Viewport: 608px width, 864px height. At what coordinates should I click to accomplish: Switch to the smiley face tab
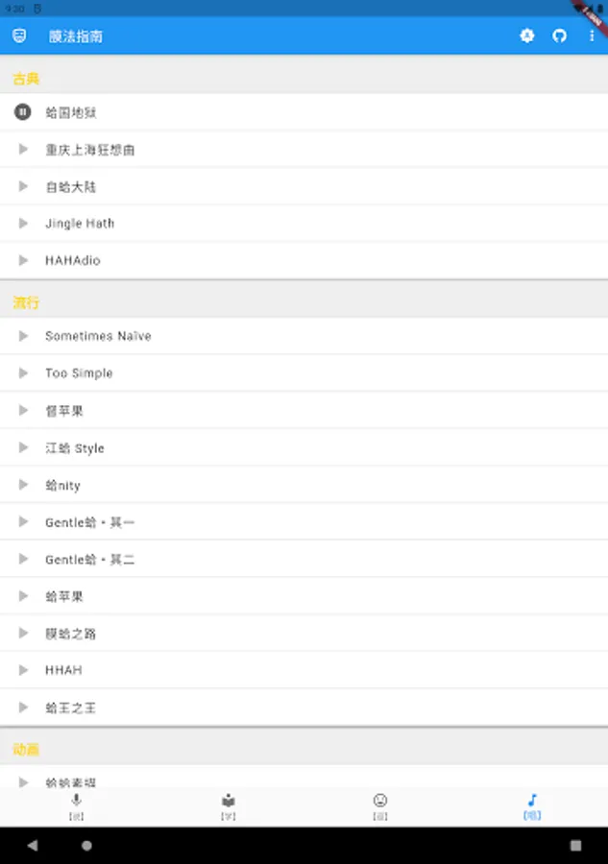[x=380, y=806]
